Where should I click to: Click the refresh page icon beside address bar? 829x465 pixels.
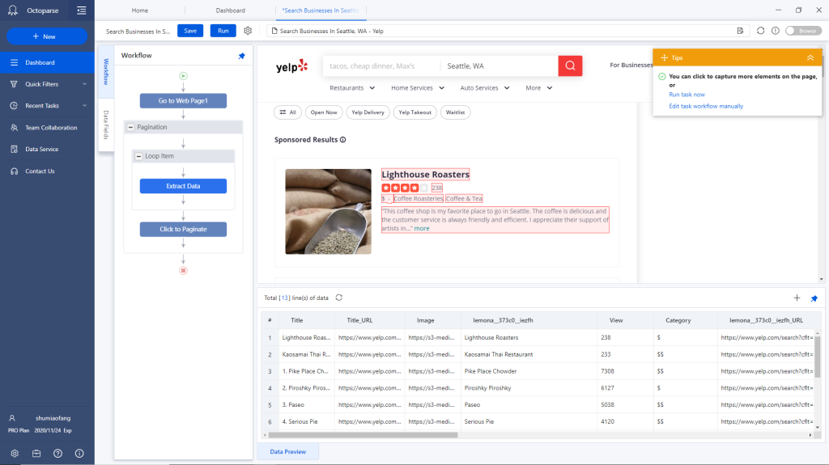[760, 31]
